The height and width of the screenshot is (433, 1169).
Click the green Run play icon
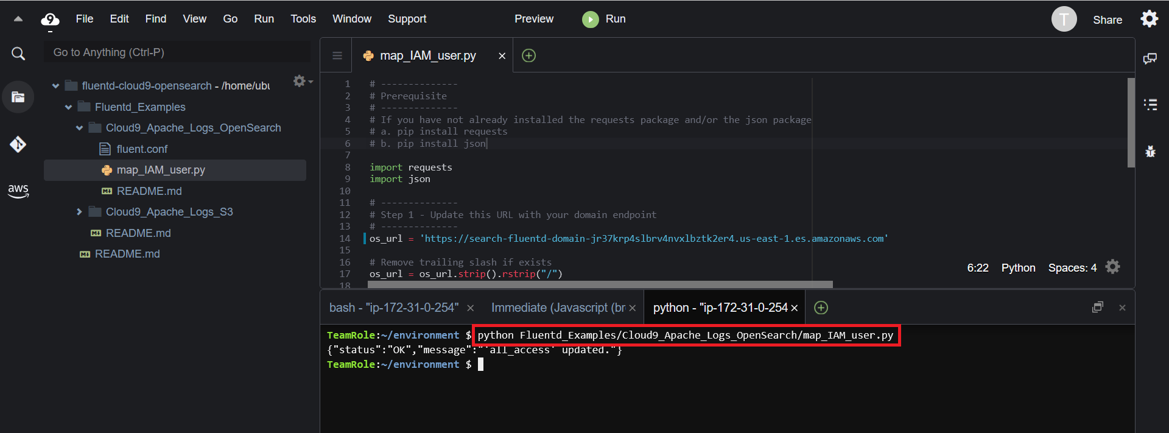(590, 19)
